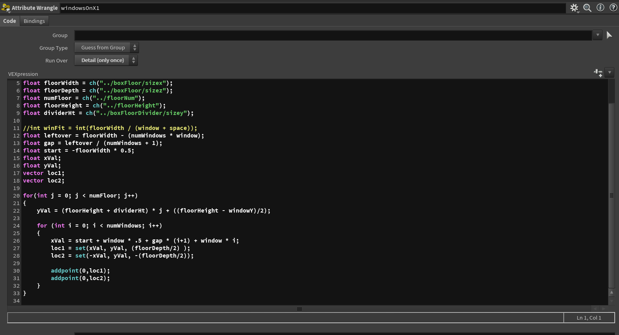The width and height of the screenshot is (619, 335).
Task: Place cursor on line 6 floorDepth declaration
Action: tap(98, 90)
